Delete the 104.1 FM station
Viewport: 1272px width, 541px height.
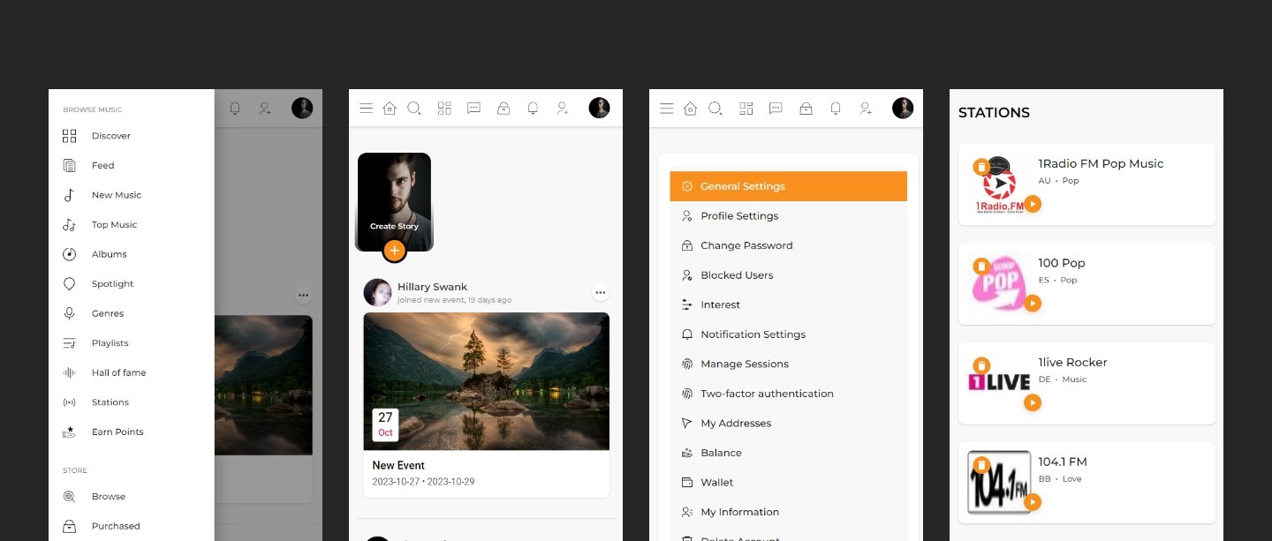click(980, 465)
